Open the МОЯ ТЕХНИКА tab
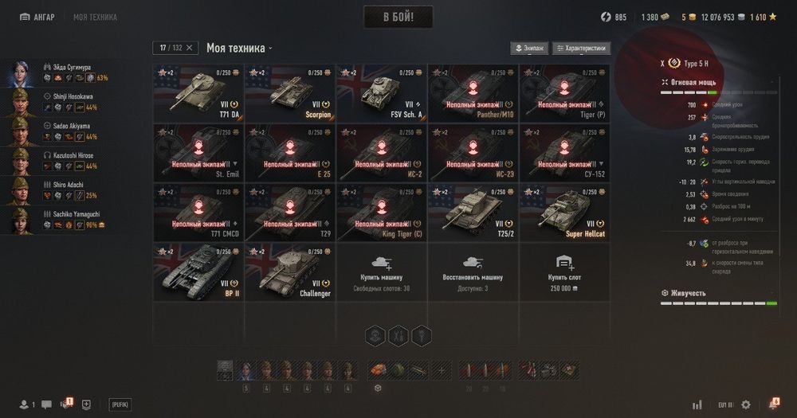This screenshot has width=797, height=418. (x=95, y=18)
